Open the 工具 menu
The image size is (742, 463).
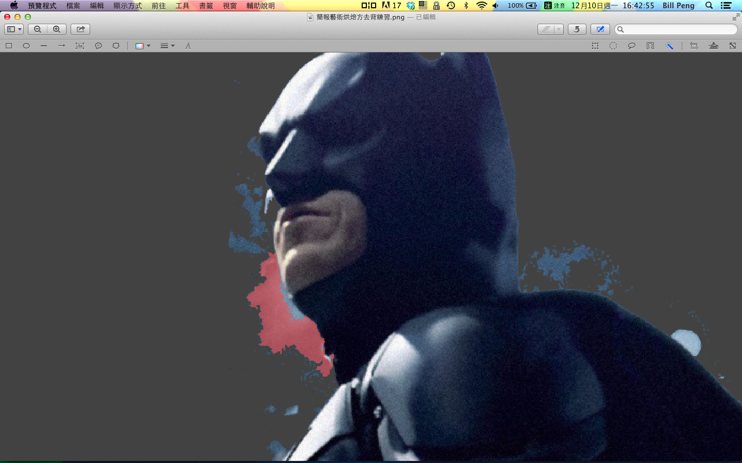(x=182, y=6)
